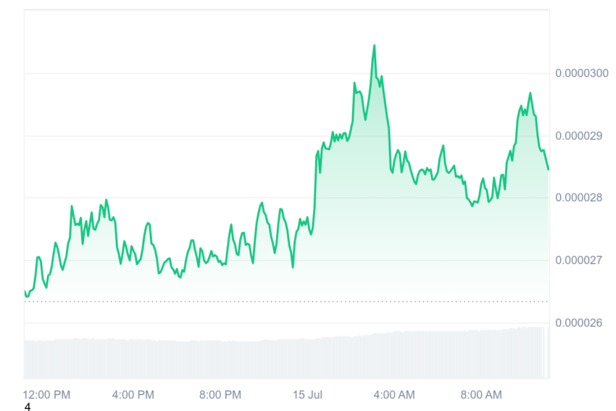616x411 pixels.
Task: Click the number 4 below the 12:00 PM label
Action: coord(27,407)
